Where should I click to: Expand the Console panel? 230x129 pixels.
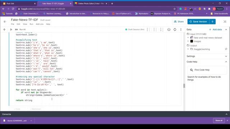[x=226, y=114]
